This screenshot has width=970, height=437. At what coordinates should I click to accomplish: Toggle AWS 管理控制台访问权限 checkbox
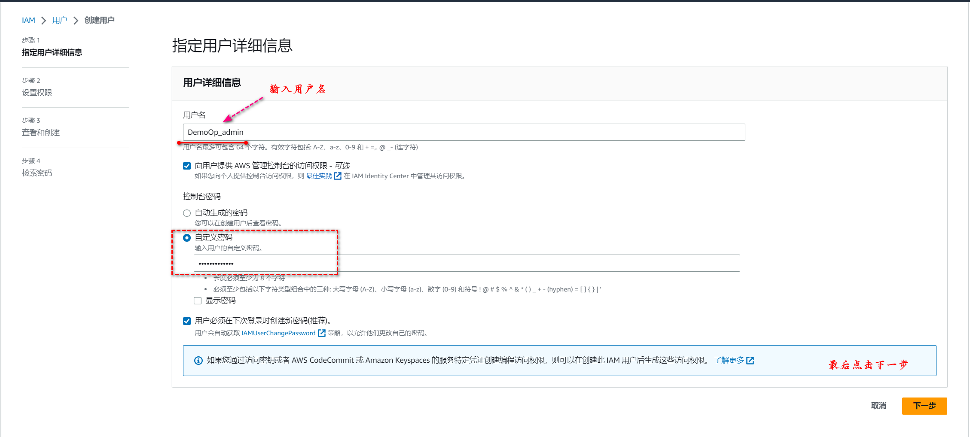click(x=187, y=166)
